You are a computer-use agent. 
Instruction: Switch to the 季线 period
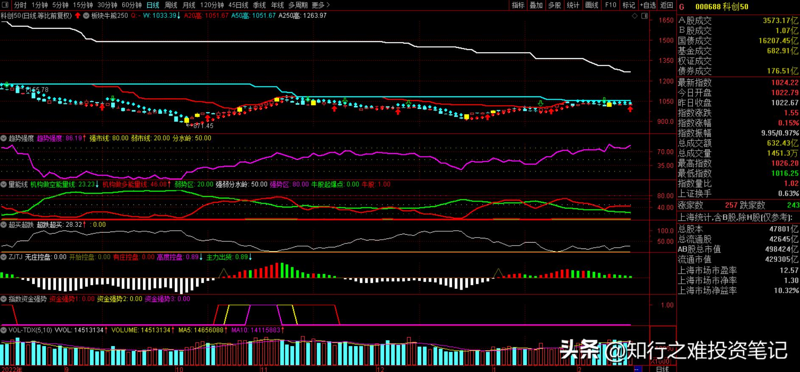(259, 5)
